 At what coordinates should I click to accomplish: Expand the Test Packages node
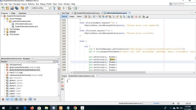5,29
